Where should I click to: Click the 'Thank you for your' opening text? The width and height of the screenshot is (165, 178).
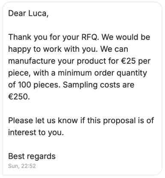[x=44, y=37]
